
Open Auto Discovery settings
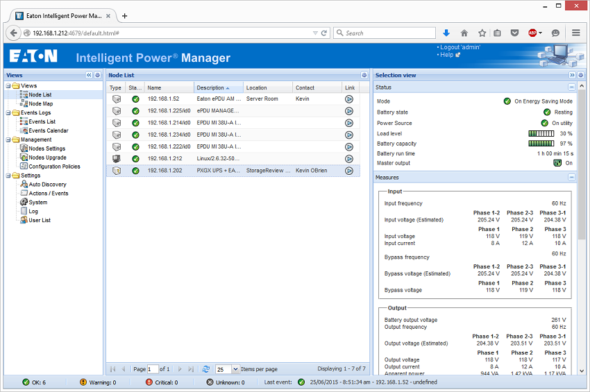tap(47, 185)
